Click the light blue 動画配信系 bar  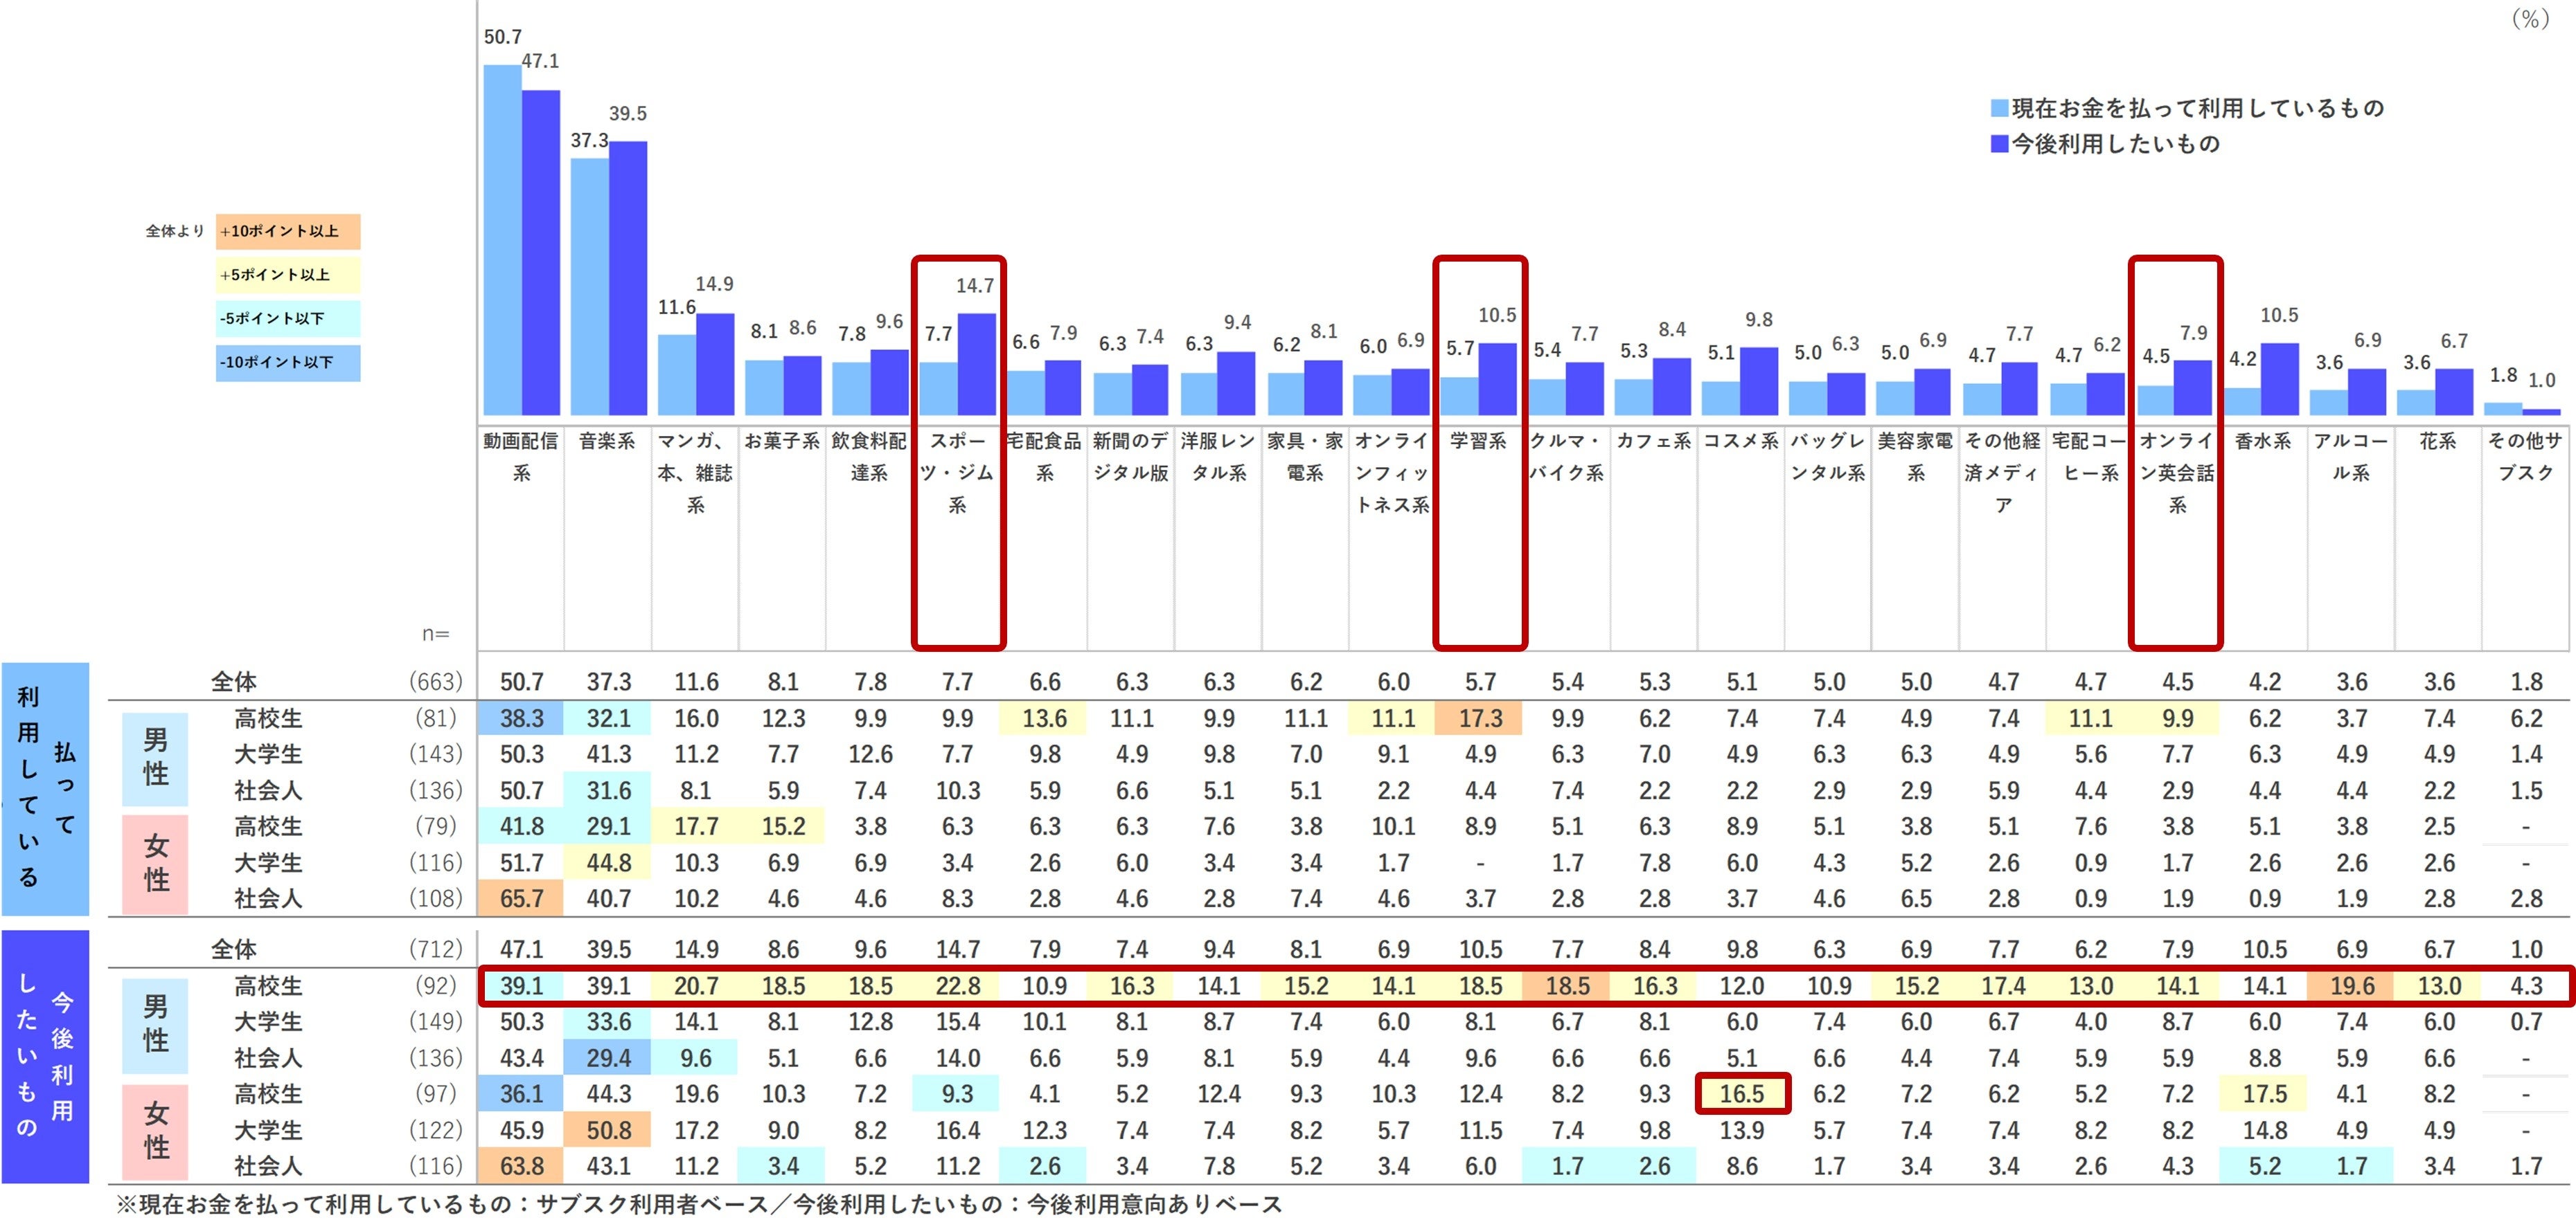(502, 240)
